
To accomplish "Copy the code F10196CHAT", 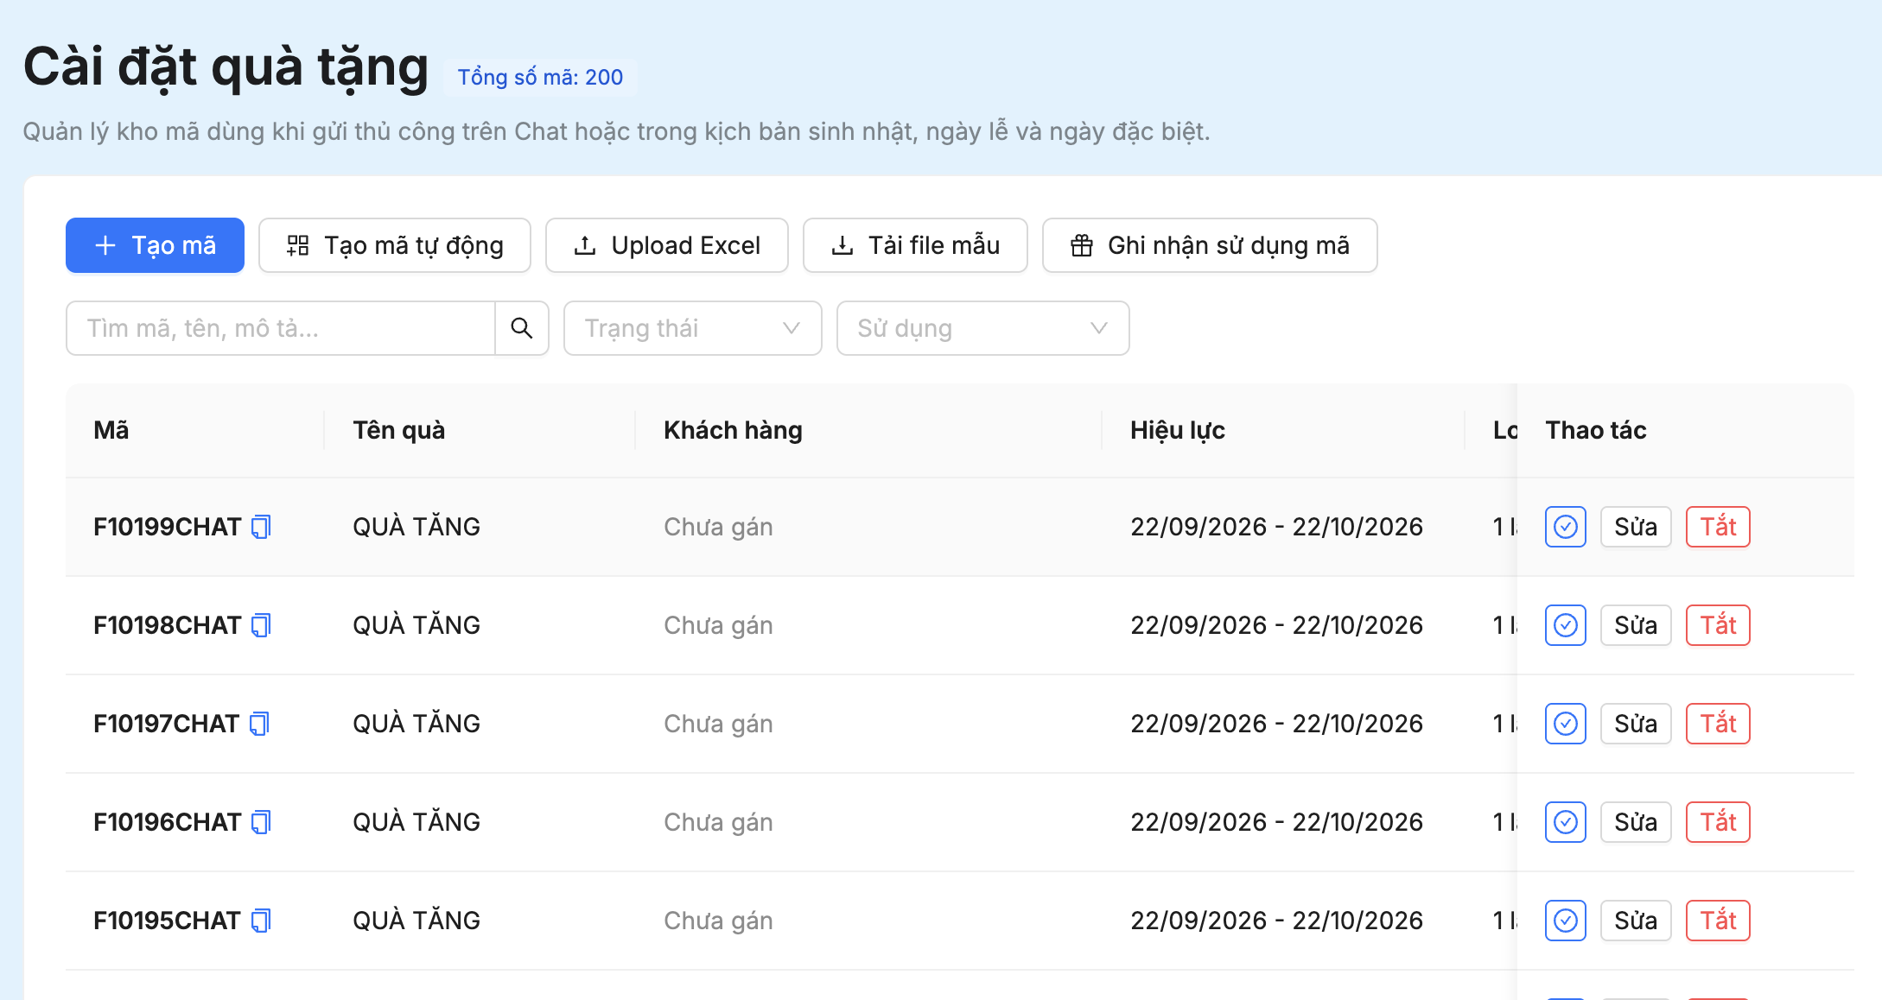I will pyautogui.click(x=261, y=822).
